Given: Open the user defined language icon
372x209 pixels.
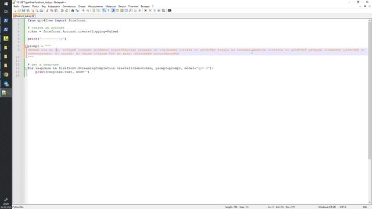Looking at the screenshot, I should [x=117, y=10].
